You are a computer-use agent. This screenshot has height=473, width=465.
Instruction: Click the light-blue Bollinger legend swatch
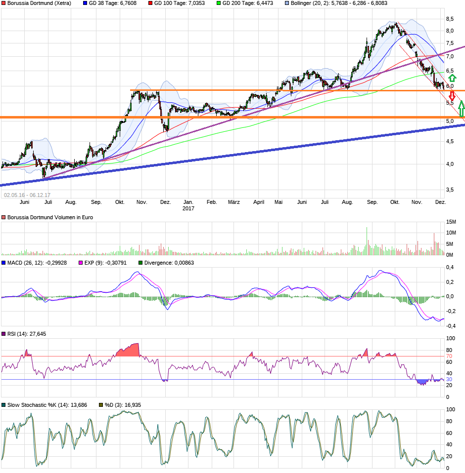(287, 3)
